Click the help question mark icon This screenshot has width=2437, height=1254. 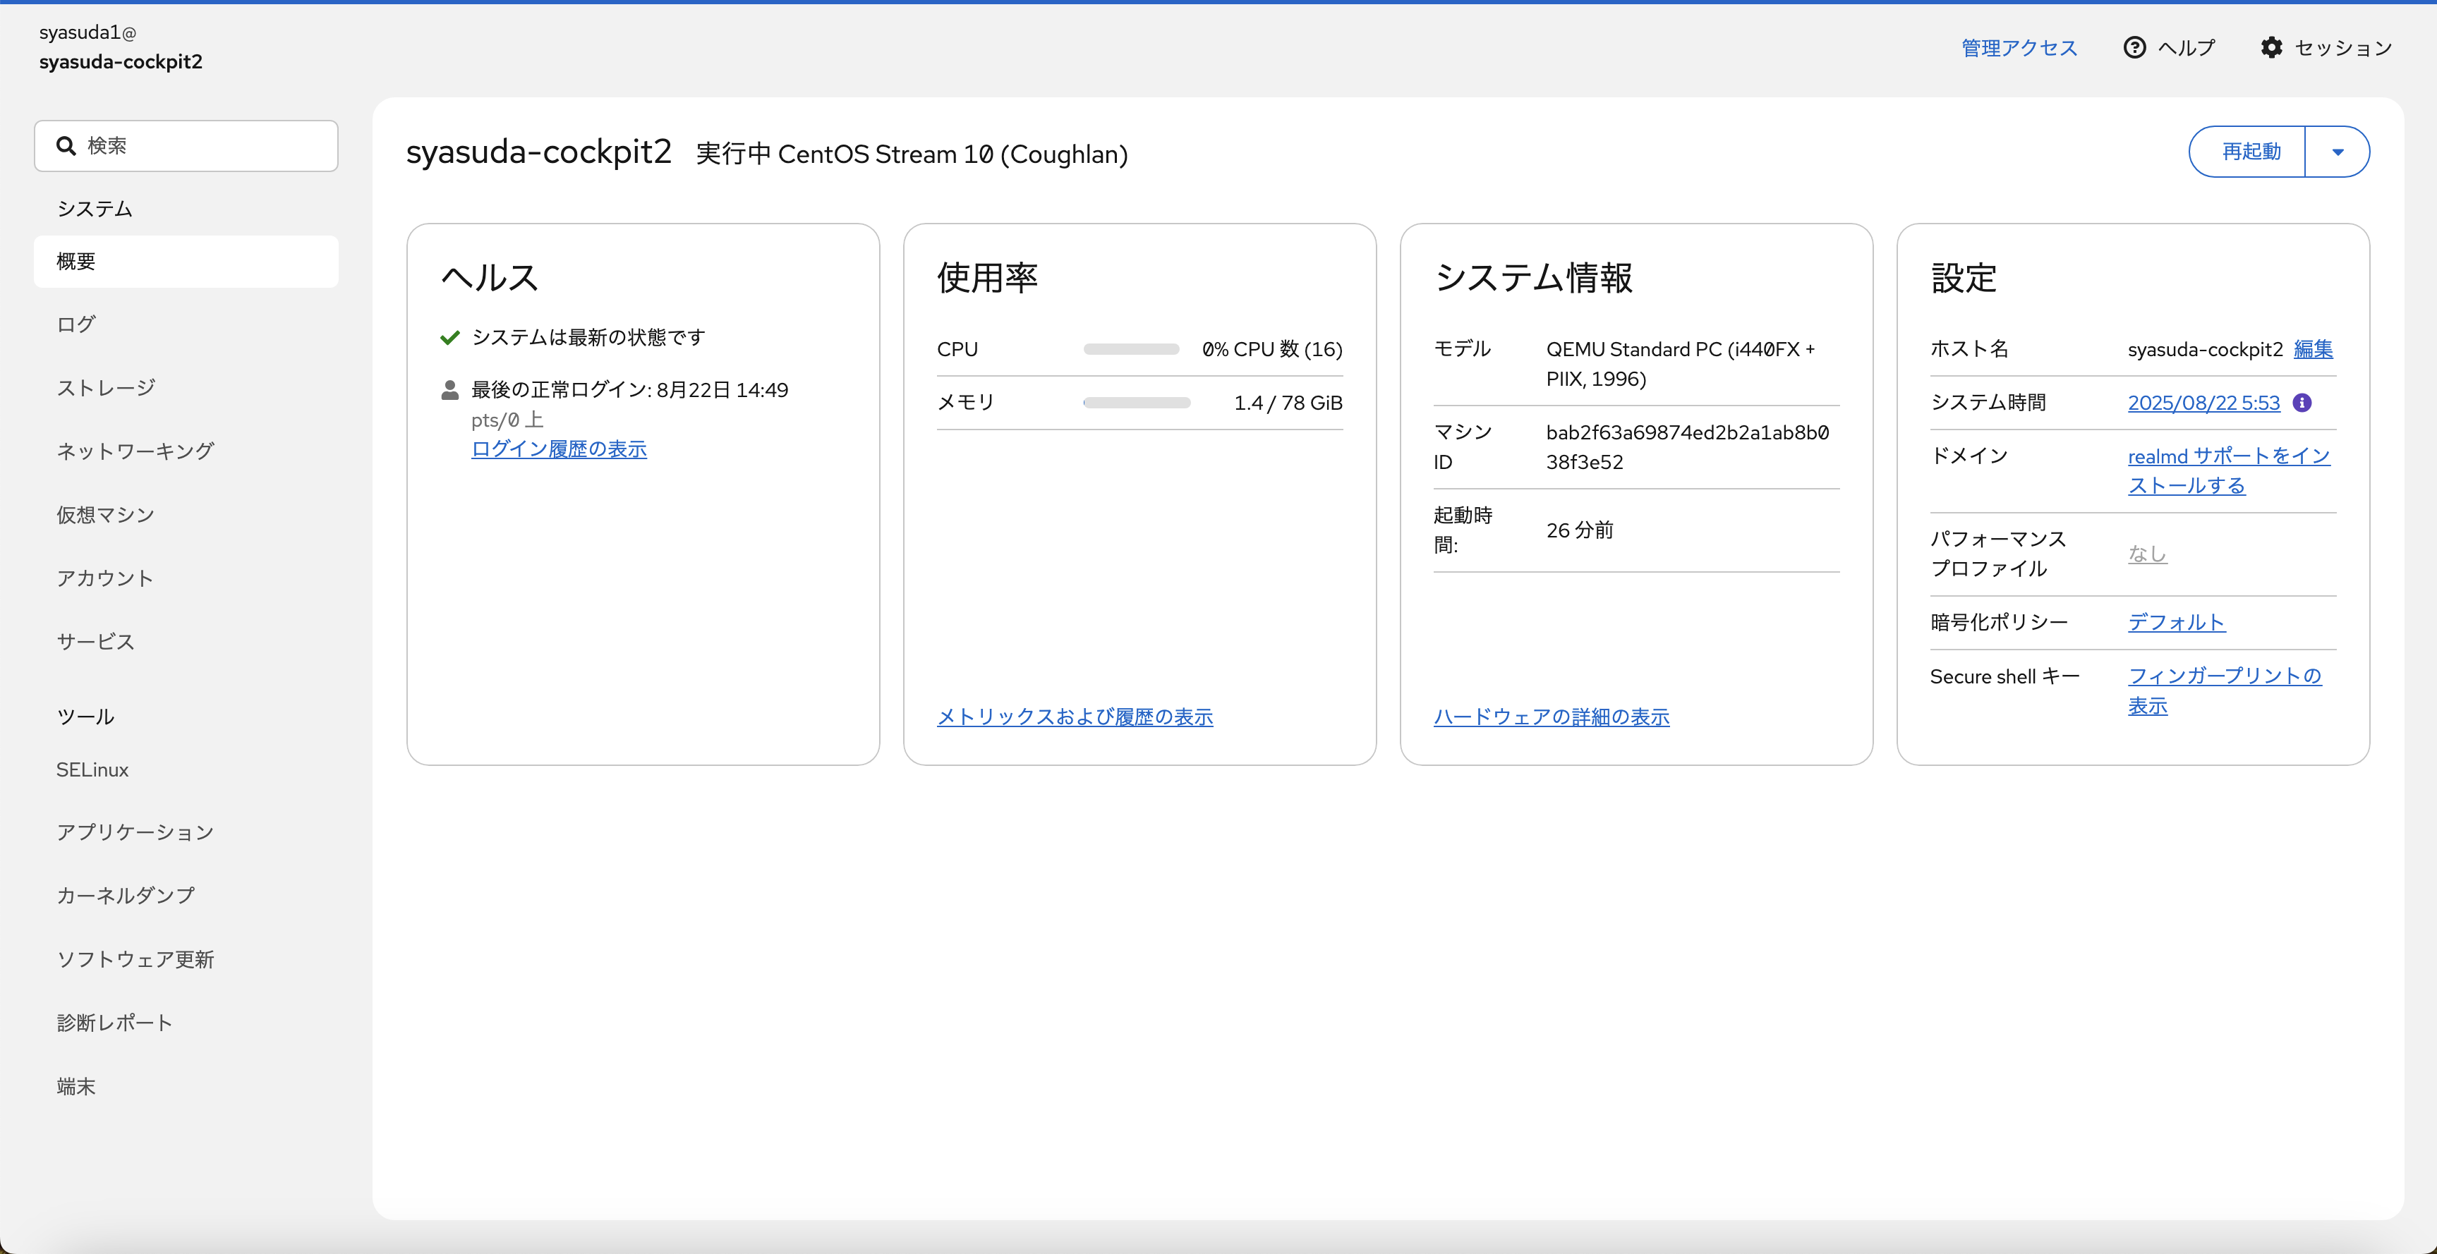(2134, 47)
